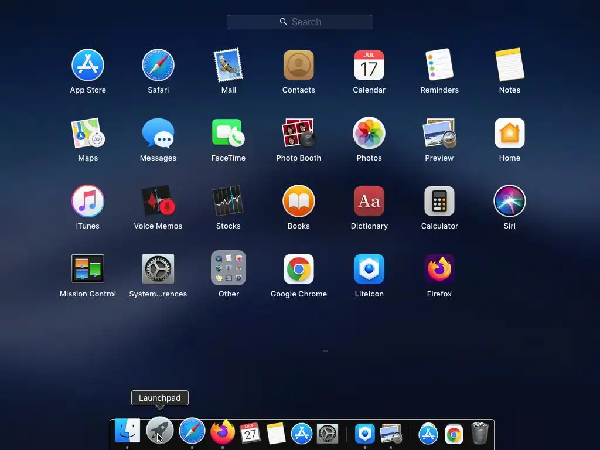This screenshot has height=450, width=600.
Task: Open Preview from the Dock
Action: click(391, 434)
